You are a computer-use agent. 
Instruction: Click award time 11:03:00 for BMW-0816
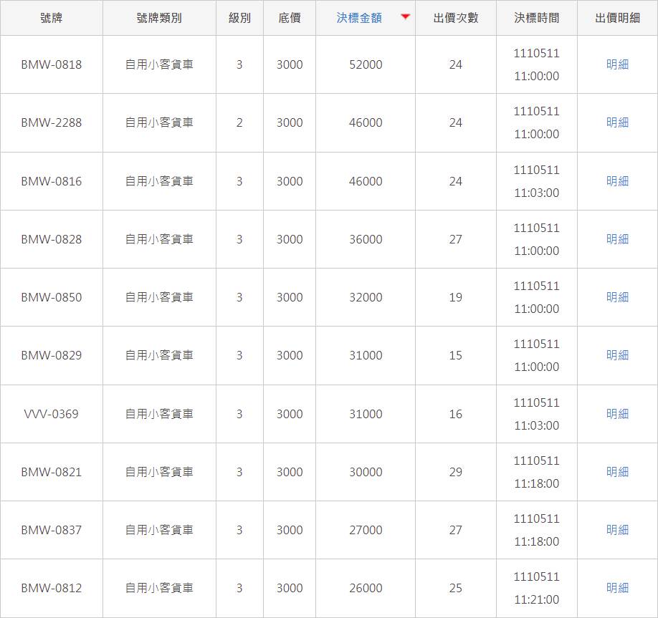(537, 193)
